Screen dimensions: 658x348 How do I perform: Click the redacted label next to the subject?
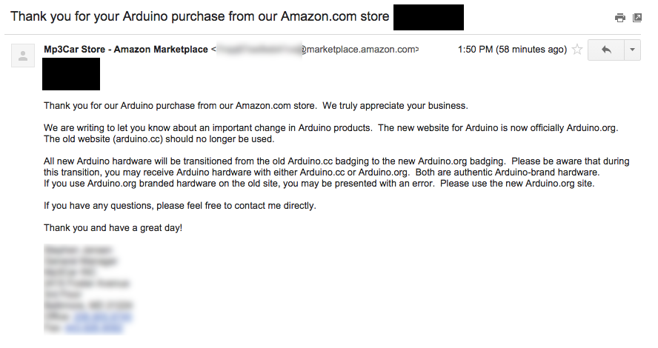coord(428,17)
